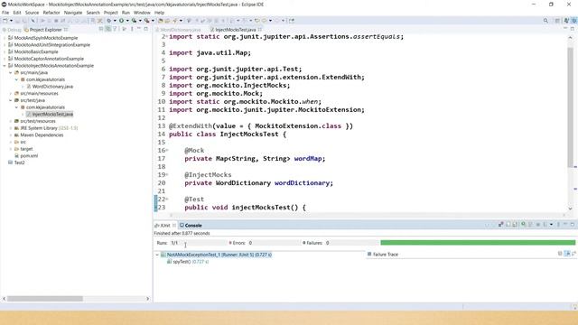The image size is (578, 325).
Task: Click the pom.xml file icon
Action: coord(16,156)
